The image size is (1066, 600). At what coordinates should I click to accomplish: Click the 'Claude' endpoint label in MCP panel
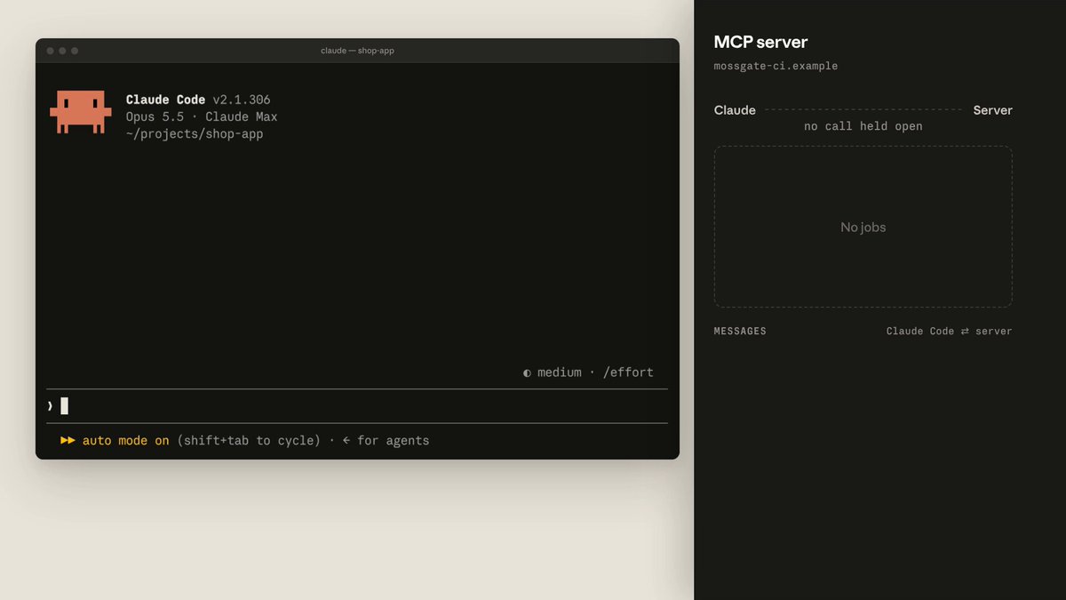(735, 110)
